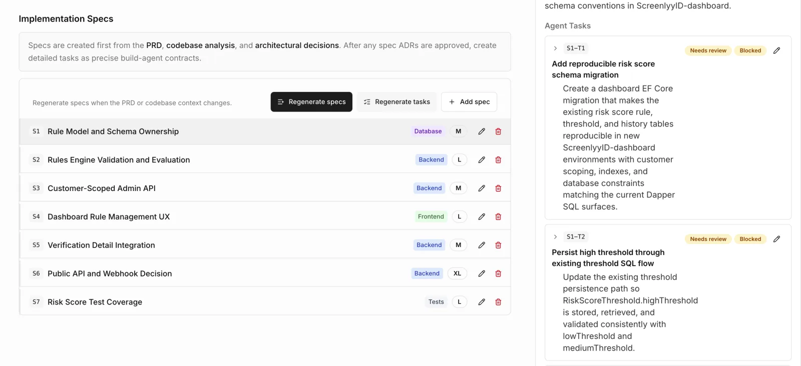Viewport: 801px width, 366px height.
Task: Click the M size badge on S1
Action: pyautogui.click(x=458, y=131)
